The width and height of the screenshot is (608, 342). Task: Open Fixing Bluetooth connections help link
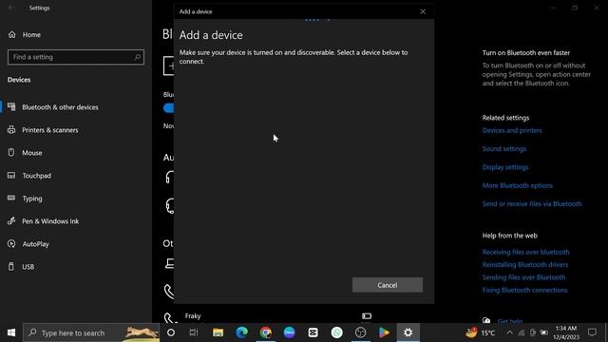(524, 290)
